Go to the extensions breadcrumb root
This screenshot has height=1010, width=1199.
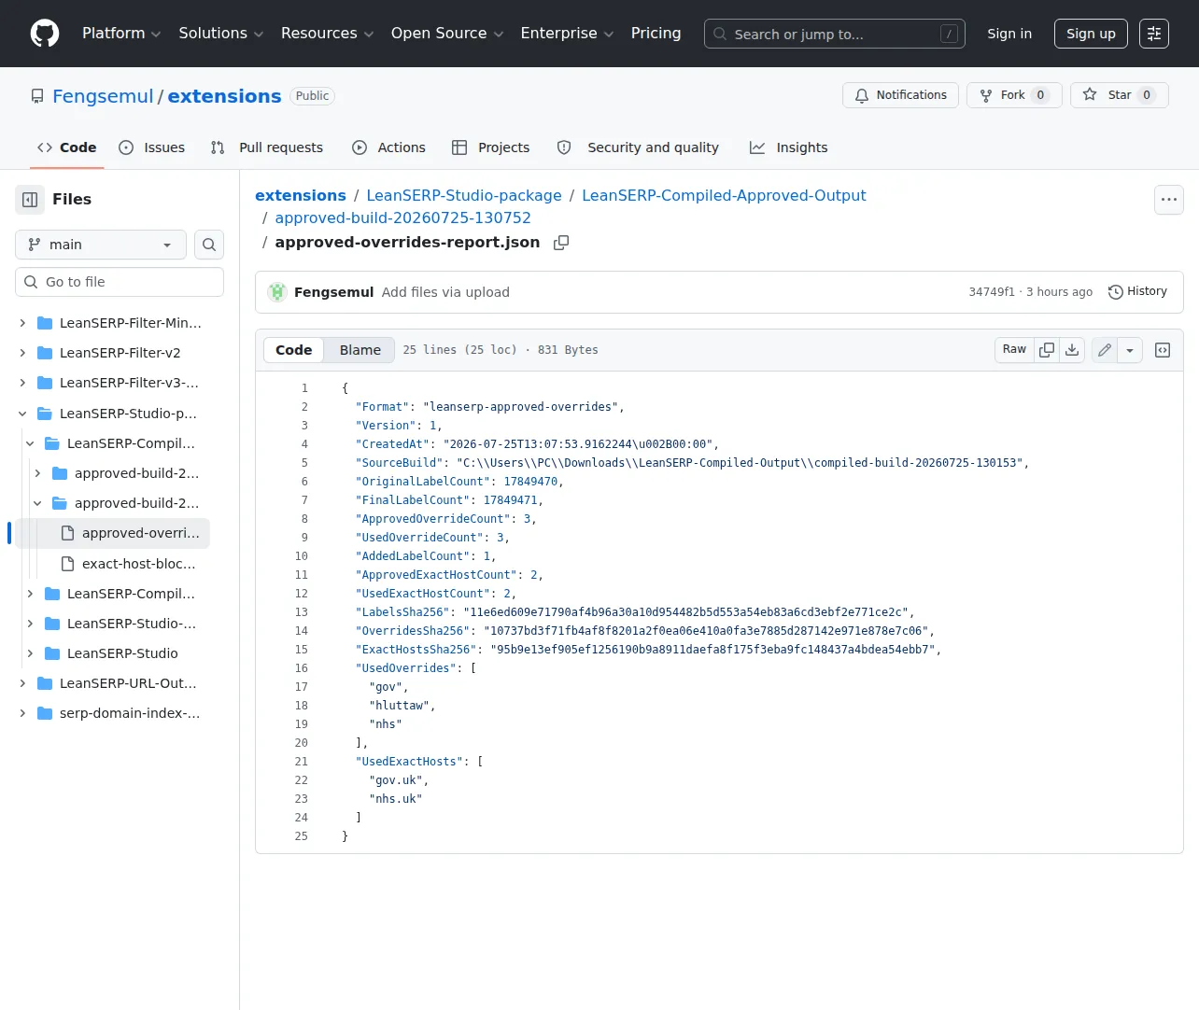[301, 196]
